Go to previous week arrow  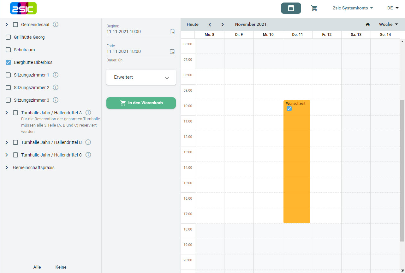tap(210, 25)
